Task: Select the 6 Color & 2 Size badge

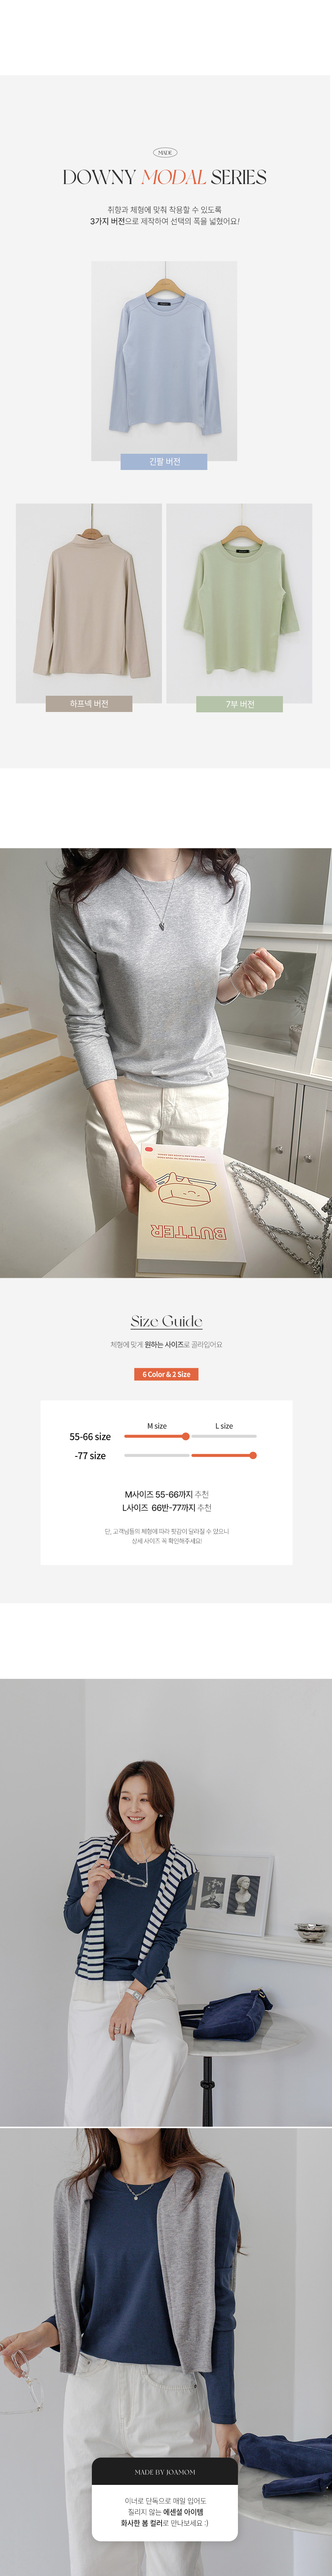Action: tap(166, 1374)
